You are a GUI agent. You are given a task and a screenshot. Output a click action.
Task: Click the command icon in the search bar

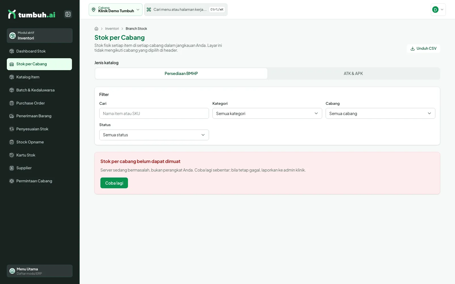[149, 10]
